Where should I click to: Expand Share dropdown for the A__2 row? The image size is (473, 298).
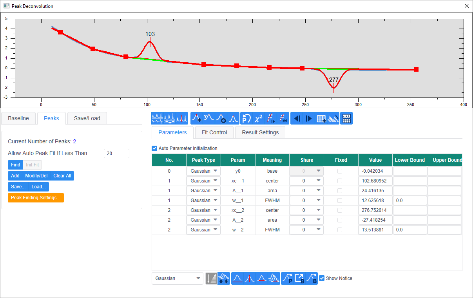(x=306, y=220)
